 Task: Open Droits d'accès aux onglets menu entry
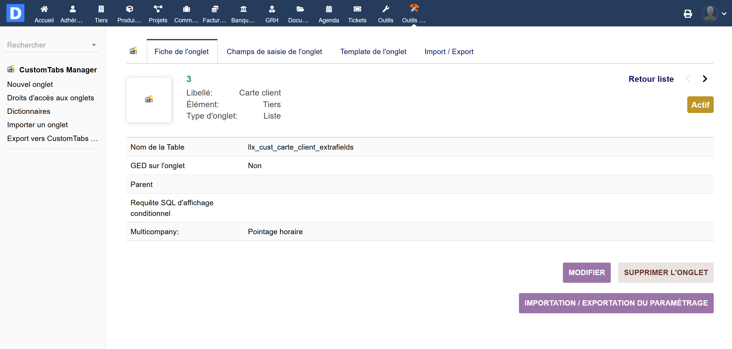(x=51, y=98)
